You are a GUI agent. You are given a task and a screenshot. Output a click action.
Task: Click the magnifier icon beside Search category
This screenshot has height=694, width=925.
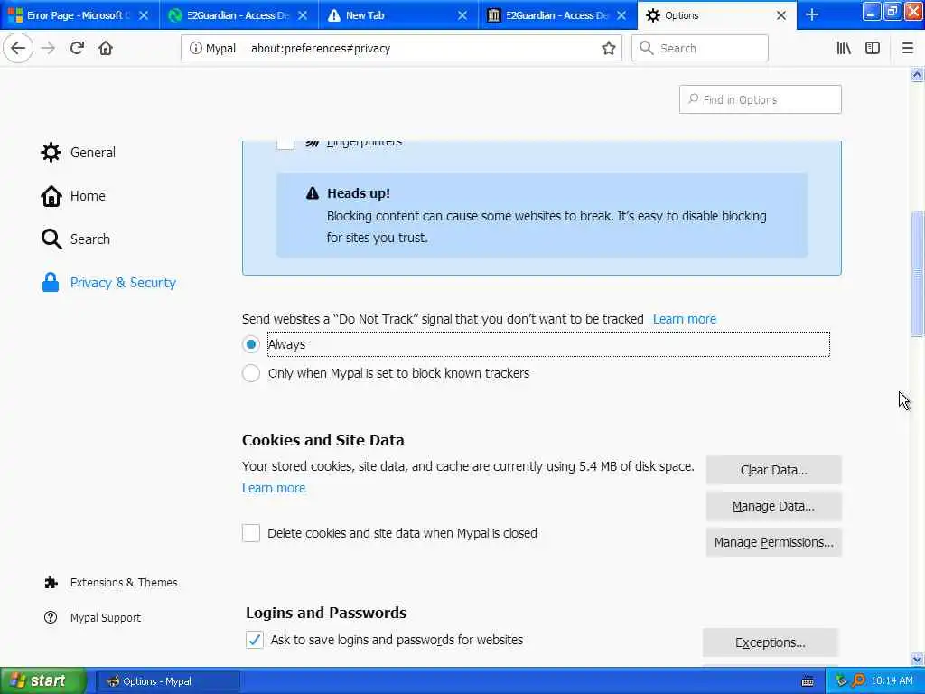(x=51, y=239)
